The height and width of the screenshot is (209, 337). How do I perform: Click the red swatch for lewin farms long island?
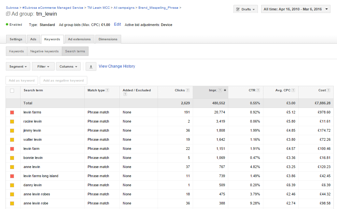pyautogui.click(x=12, y=176)
